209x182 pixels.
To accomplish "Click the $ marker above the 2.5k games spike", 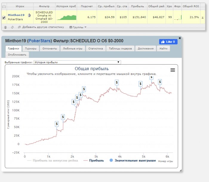I will [84, 89].
